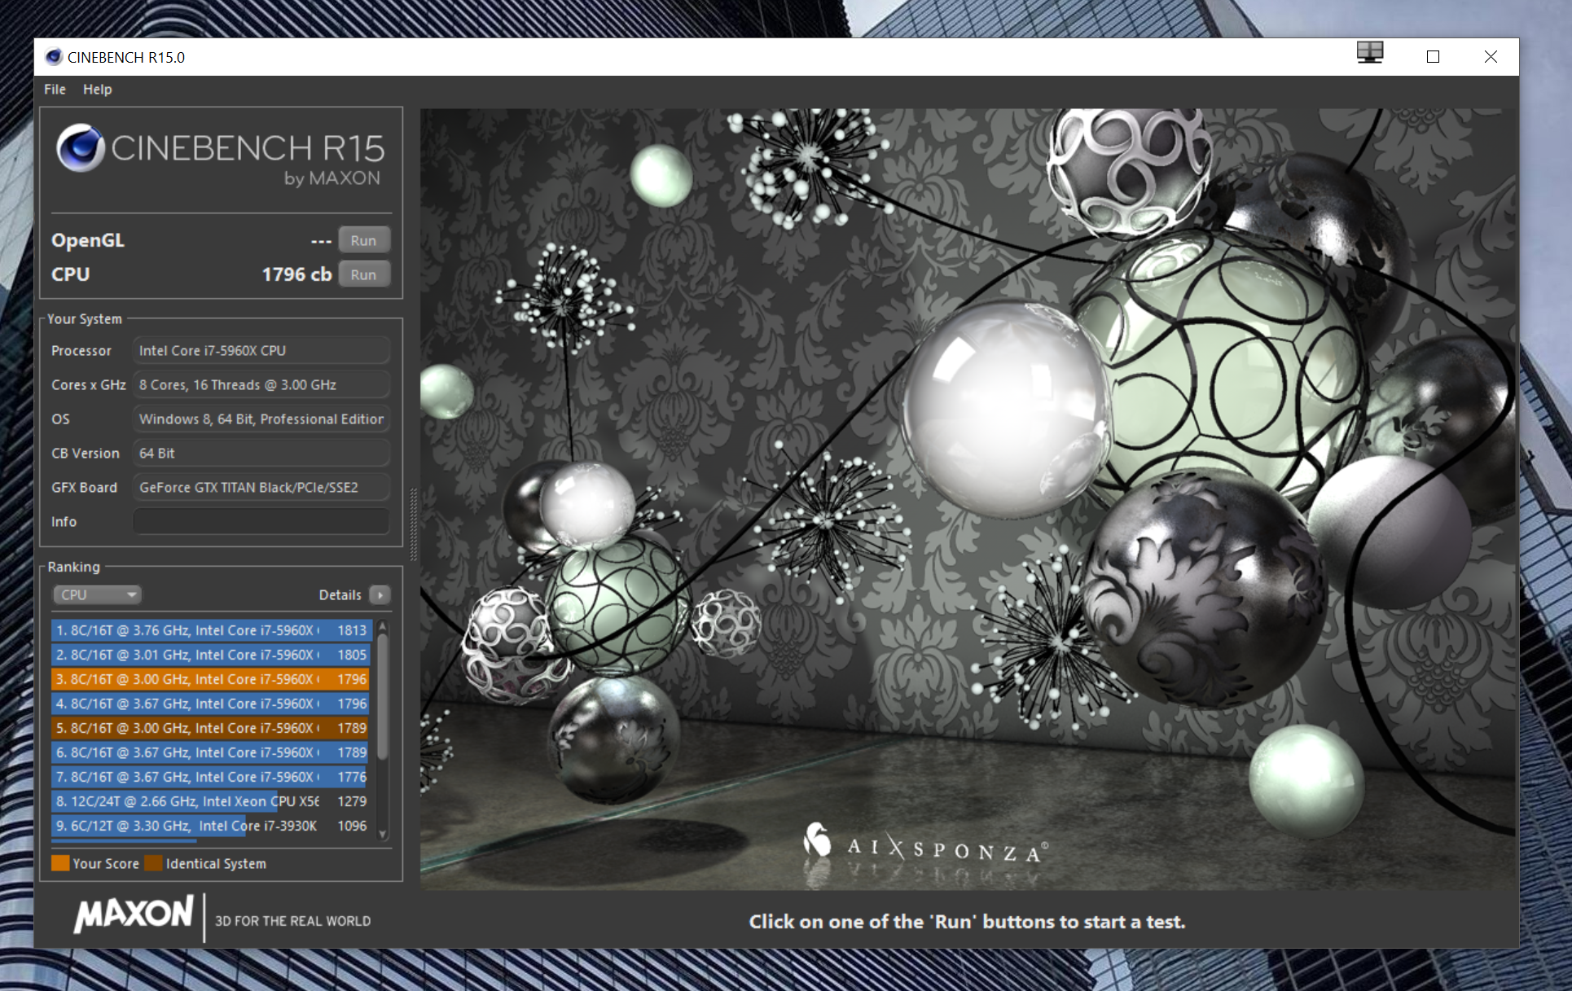Select ranking row 9 Core i7-3930K 1096

coord(210,826)
